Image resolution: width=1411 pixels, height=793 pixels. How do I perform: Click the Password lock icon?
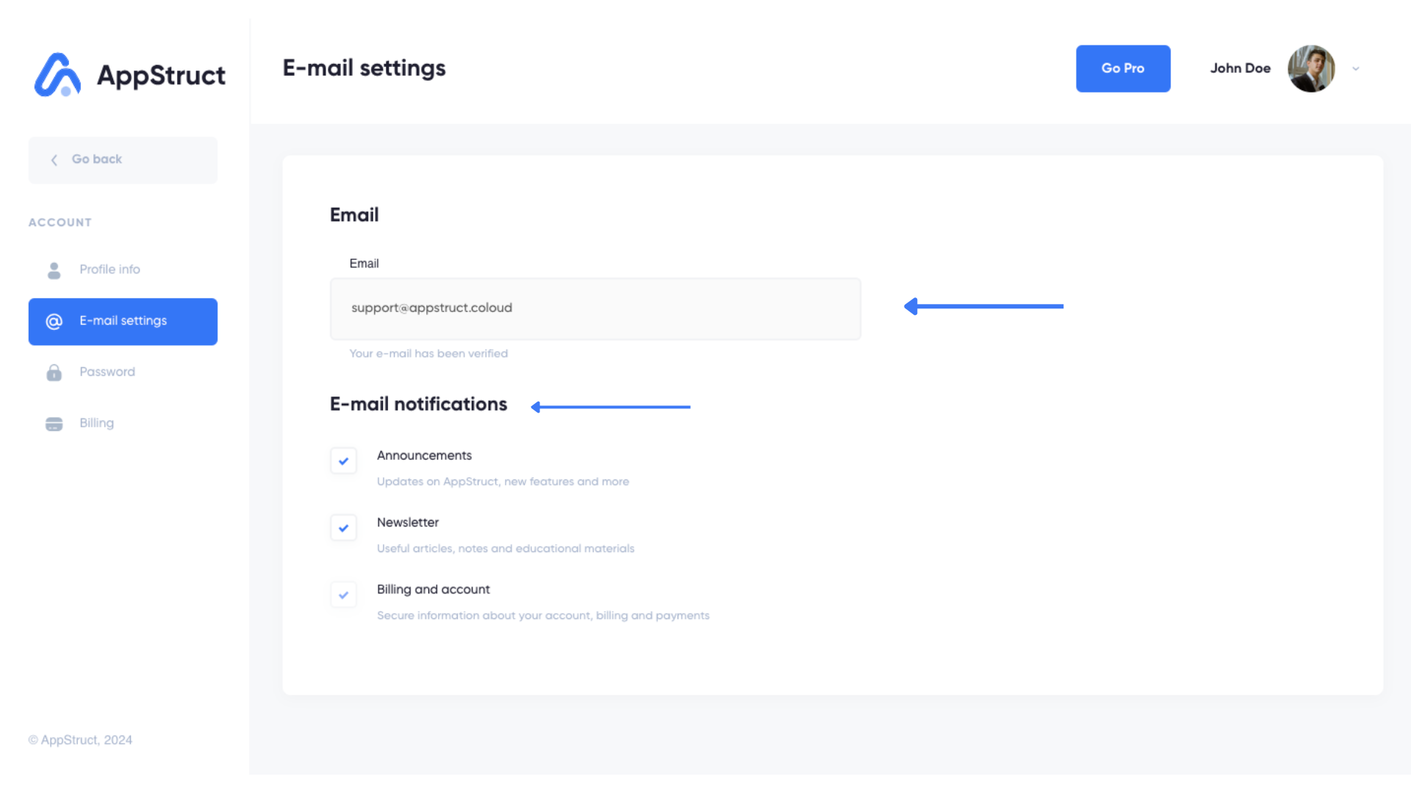tap(54, 372)
